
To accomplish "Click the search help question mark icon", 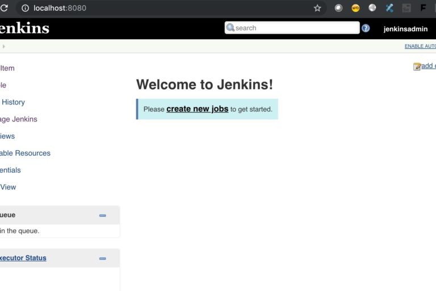I will 366,28.
